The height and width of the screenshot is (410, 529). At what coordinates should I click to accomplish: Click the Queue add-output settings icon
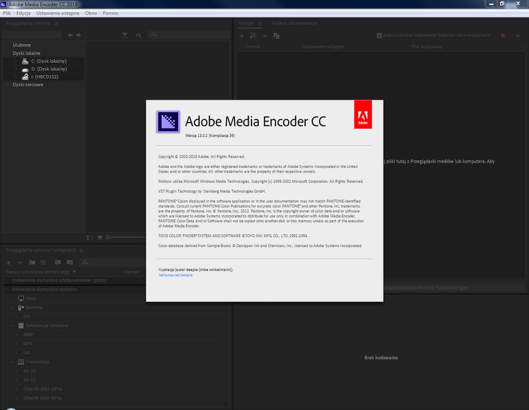click(253, 35)
